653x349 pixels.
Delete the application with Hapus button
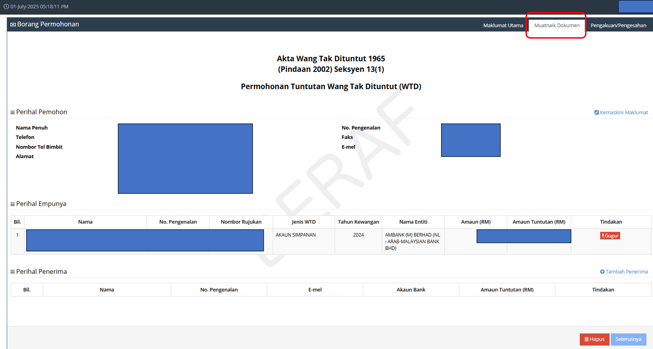[x=594, y=339]
